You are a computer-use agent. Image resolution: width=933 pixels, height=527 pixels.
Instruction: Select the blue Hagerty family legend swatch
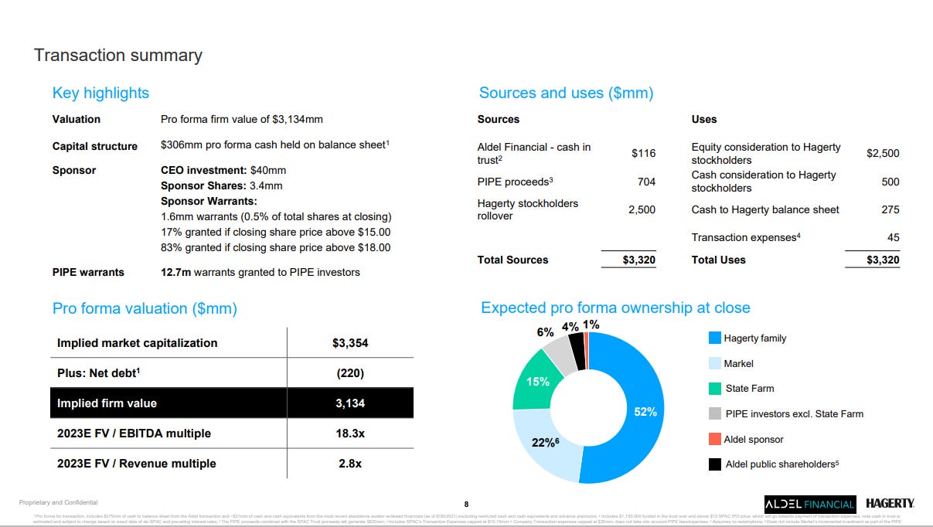[x=715, y=338]
